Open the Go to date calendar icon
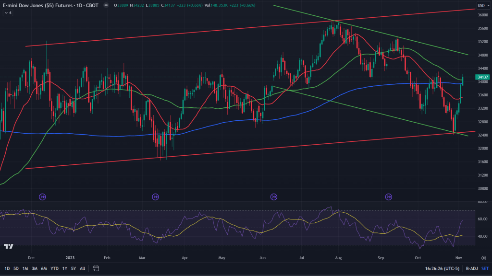The width and height of the screenshot is (492, 276). [x=96, y=268]
